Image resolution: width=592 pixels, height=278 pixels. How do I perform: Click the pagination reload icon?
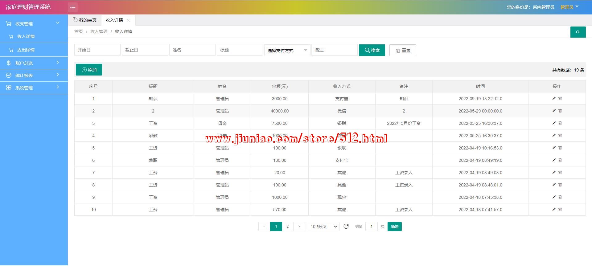pyautogui.click(x=346, y=227)
